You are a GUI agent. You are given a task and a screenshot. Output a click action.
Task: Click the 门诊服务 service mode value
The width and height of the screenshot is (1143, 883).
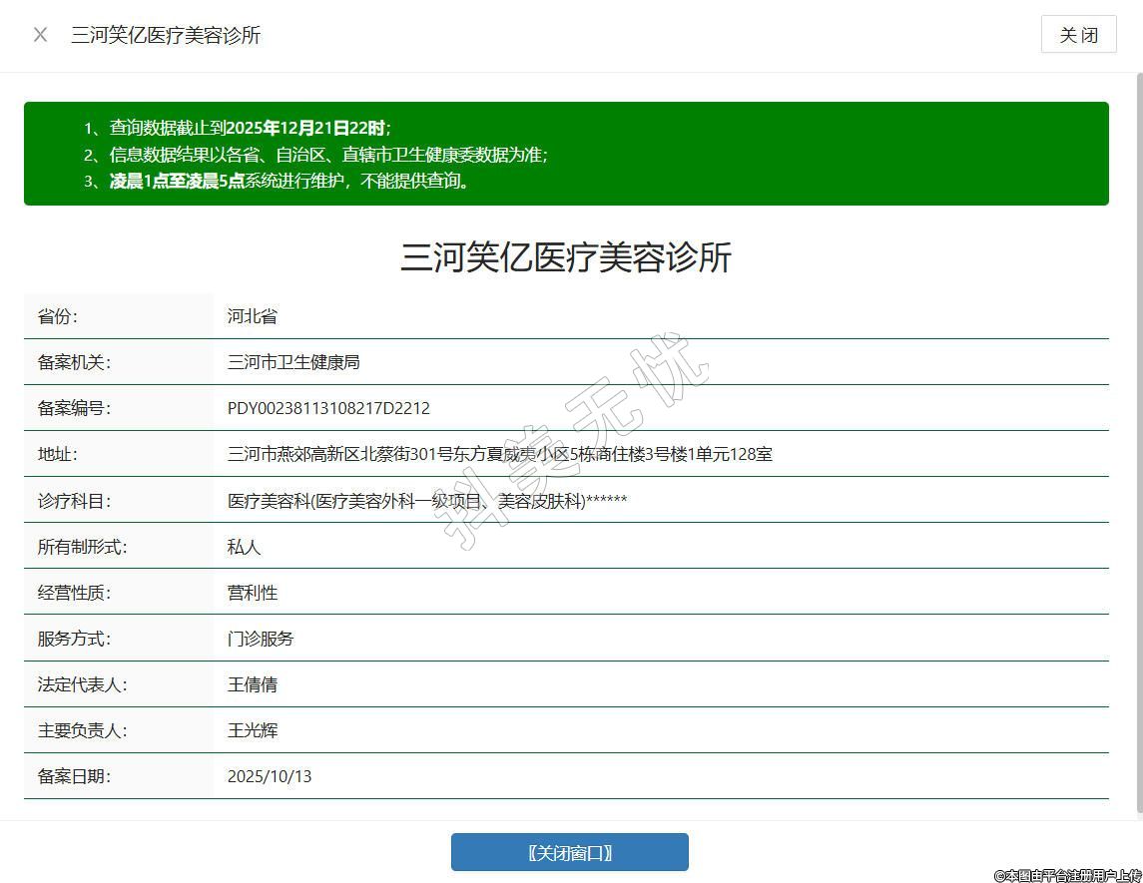tap(261, 639)
